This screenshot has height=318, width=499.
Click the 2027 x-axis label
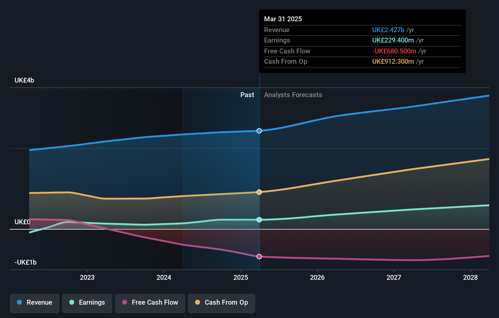(x=394, y=277)
